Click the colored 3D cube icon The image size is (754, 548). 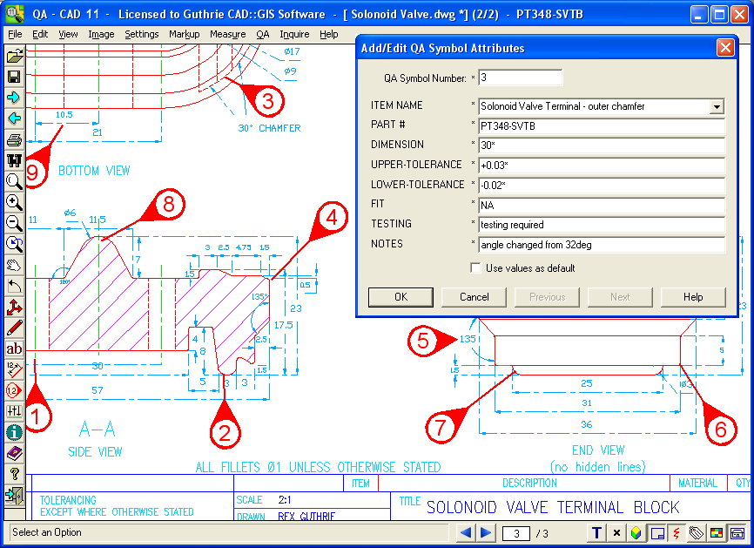(x=636, y=532)
